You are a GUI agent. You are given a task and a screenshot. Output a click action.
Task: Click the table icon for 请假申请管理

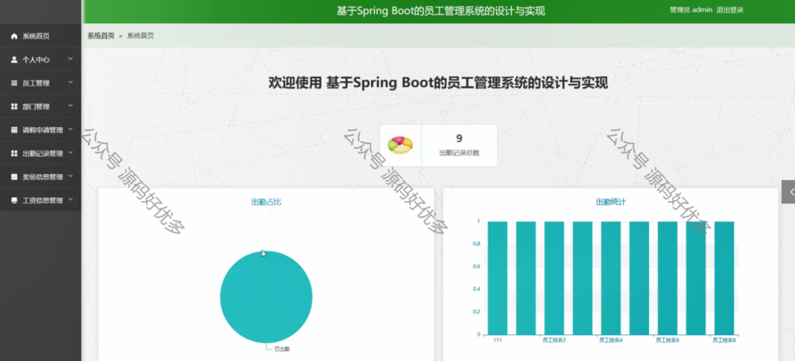14,130
